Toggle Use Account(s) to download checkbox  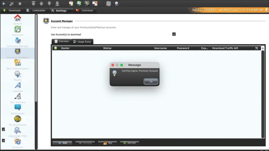pos(174,34)
